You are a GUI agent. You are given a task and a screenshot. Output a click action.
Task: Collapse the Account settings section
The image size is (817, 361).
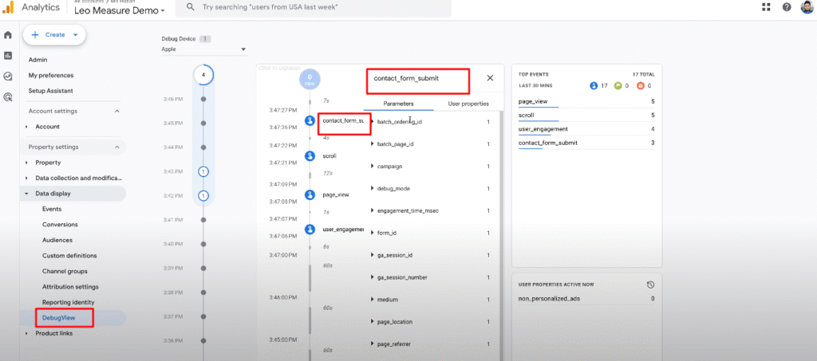[x=116, y=112]
